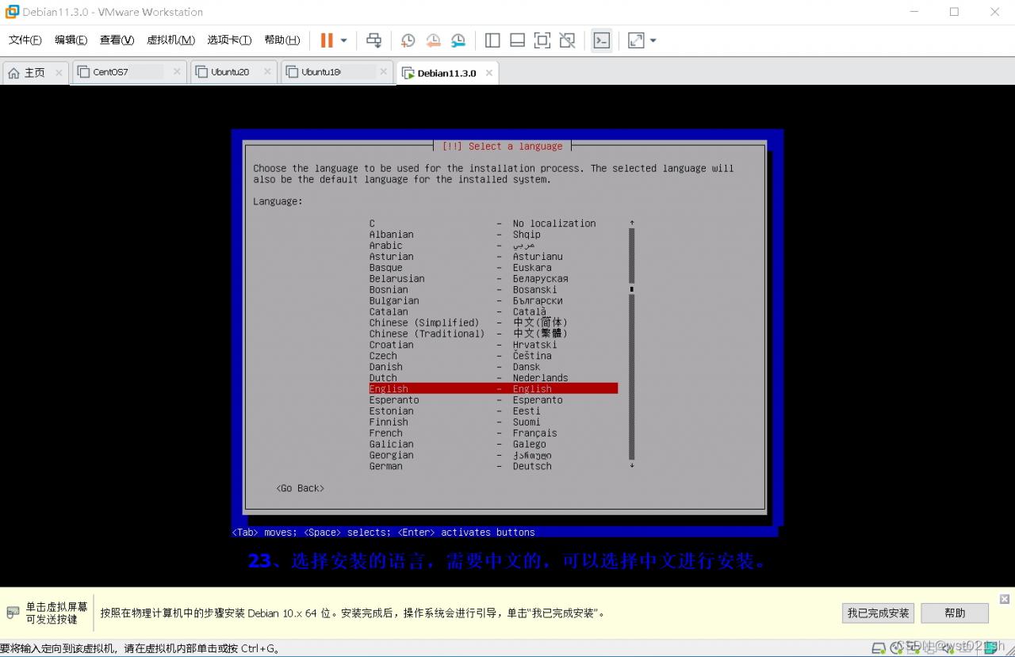Select Esperanto in the language list

pos(493,400)
